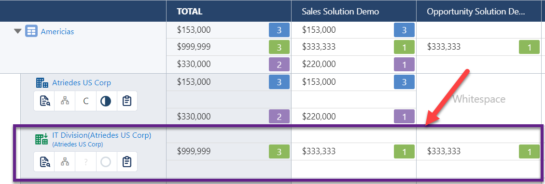
Task: Click the Whitespace cell for Atriedes US Corp
Action: tap(479, 99)
